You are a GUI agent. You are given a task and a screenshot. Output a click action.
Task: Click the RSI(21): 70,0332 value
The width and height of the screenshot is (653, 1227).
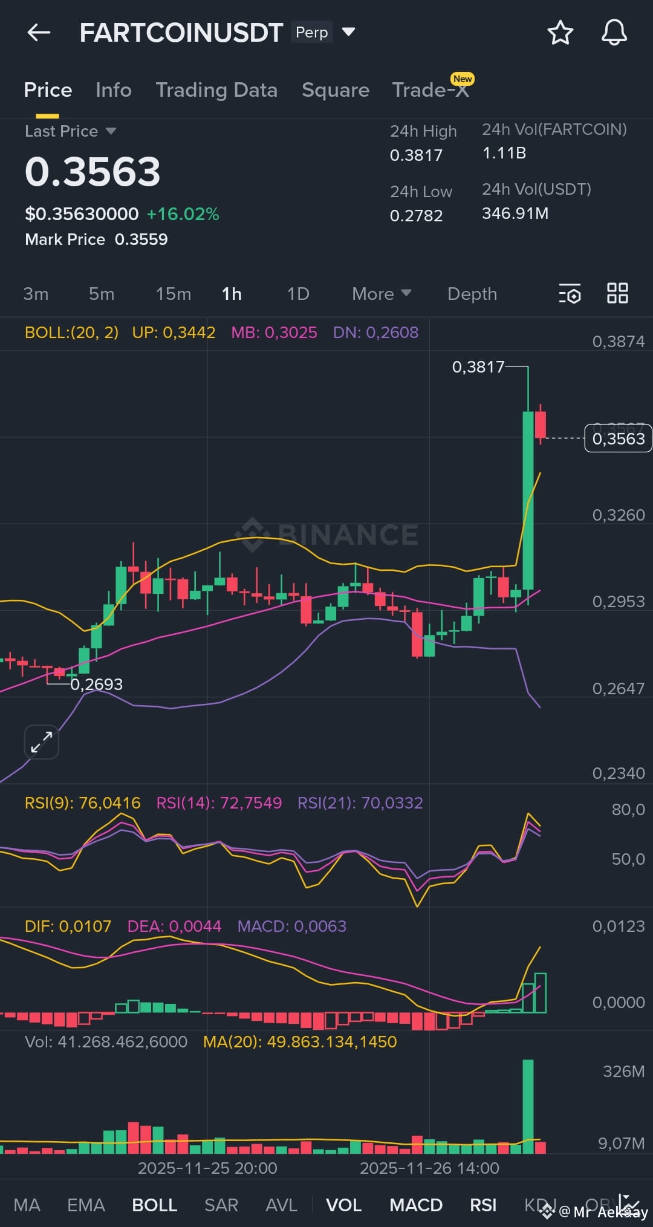(x=360, y=803)
